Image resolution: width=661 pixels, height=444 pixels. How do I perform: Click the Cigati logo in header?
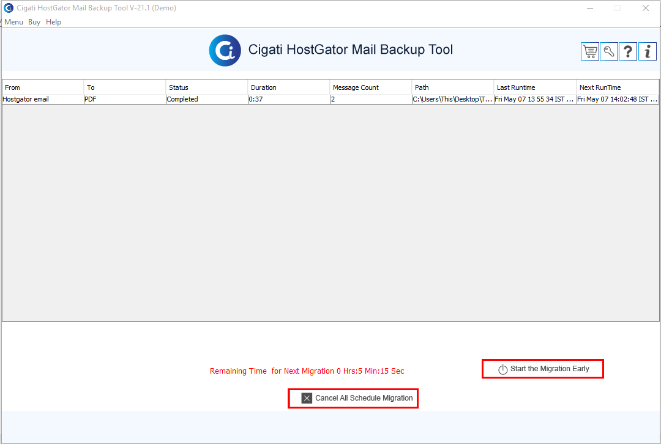click(x=225, y=51)
